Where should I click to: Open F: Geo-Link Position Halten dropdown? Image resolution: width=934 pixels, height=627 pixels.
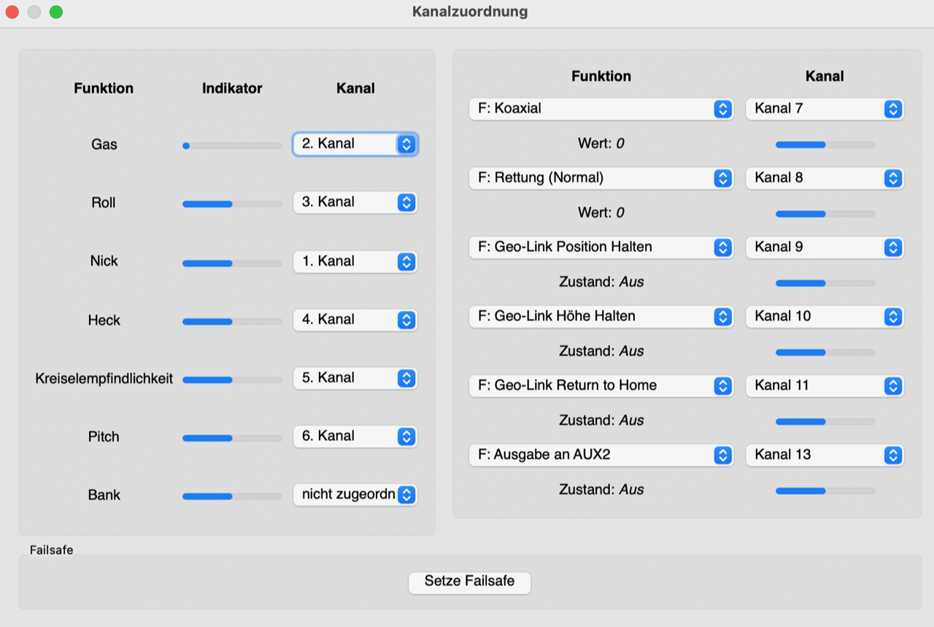tap(601, 247)
